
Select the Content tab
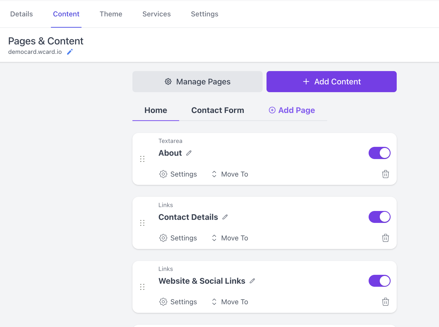pos(66,14)
